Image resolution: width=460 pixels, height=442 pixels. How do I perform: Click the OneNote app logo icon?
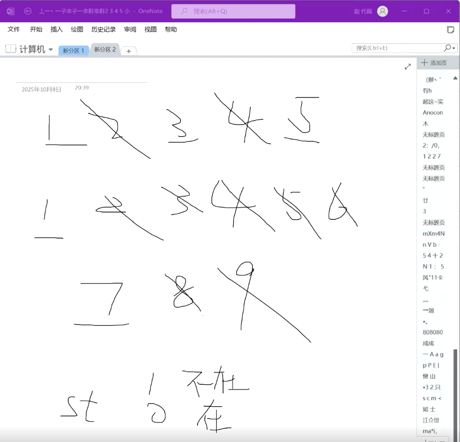(11, 11)
